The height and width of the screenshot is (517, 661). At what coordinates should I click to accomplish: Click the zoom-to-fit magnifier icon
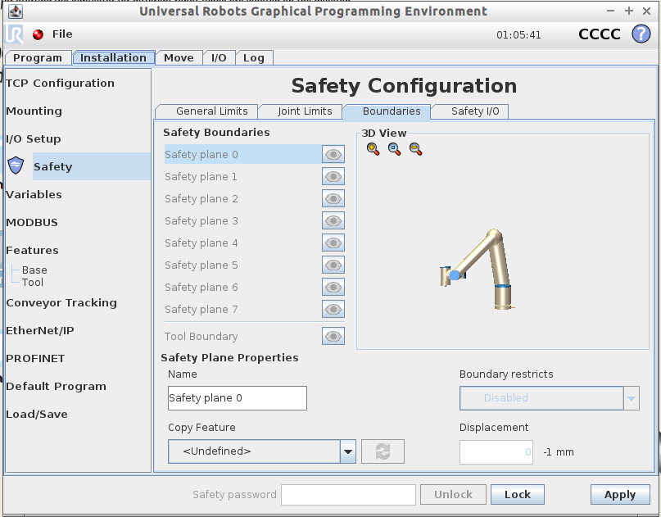[x=394, y=149]
